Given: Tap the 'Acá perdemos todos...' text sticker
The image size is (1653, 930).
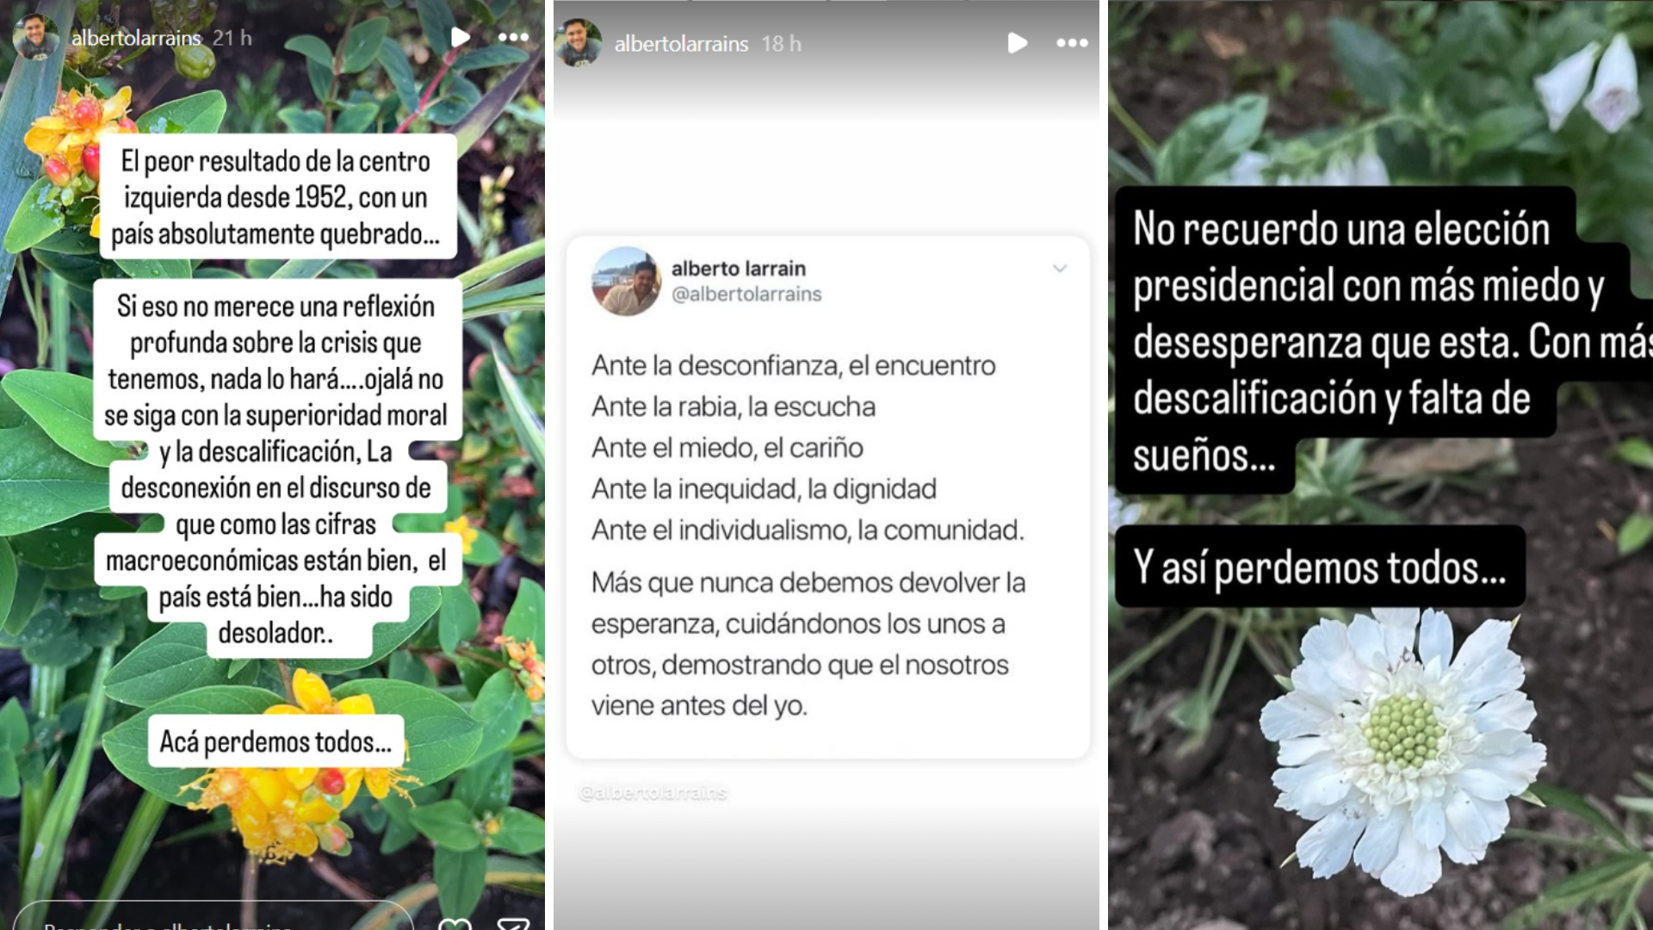Looking at the screenshot, I should pos(275,741).
